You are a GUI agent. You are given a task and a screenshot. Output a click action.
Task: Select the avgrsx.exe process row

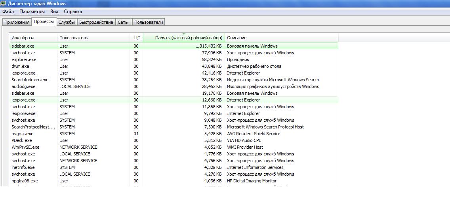click(x=23, y=134)
